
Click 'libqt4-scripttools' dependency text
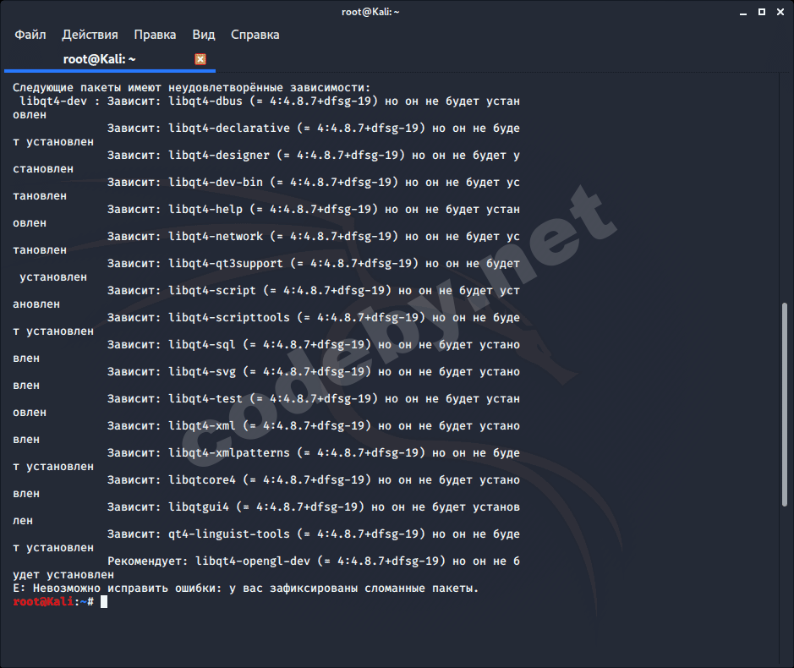click(229, 318)
